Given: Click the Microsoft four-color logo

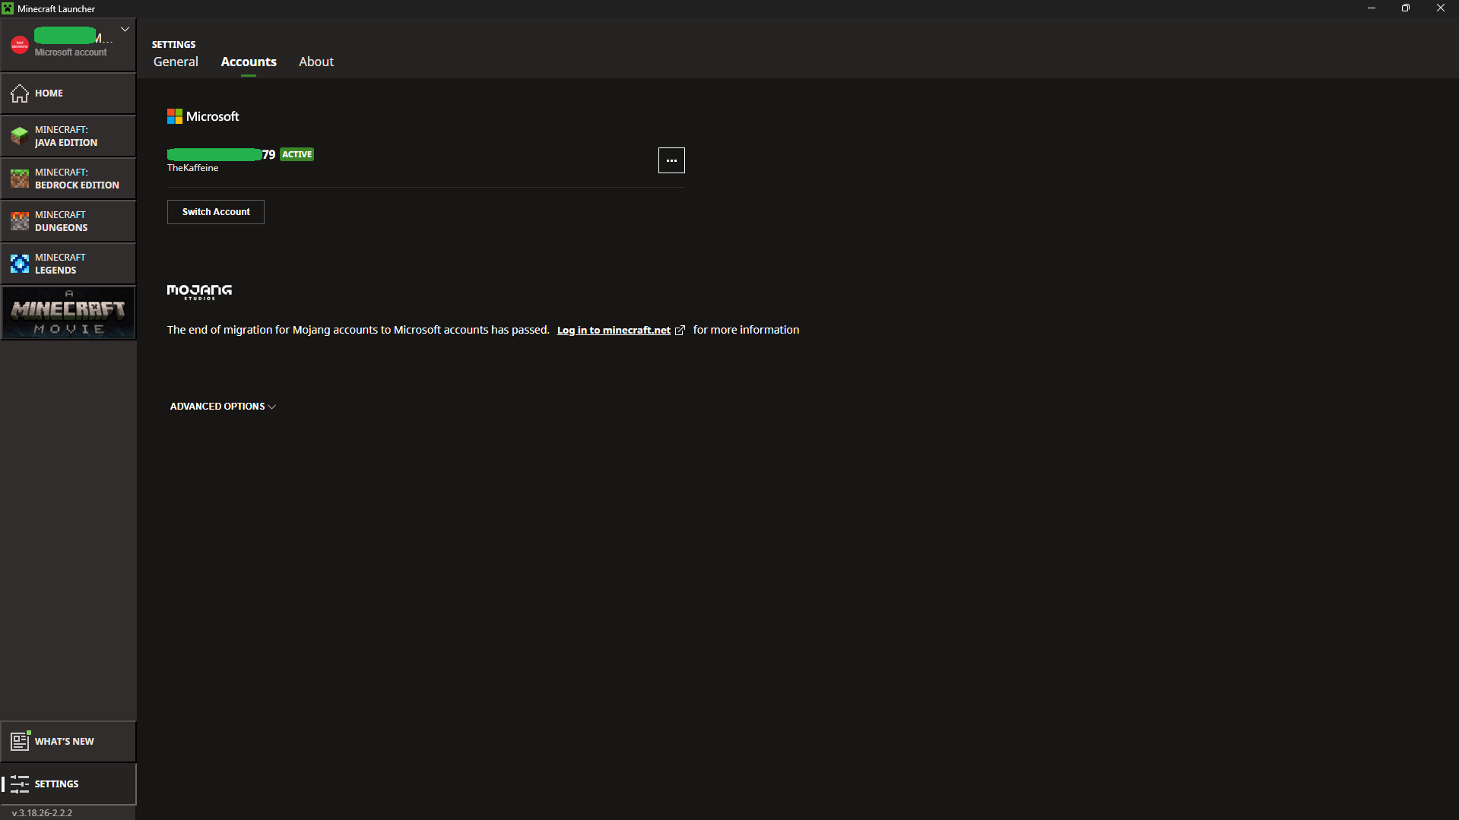Looking at the screenshot, I should coord(175,116).
